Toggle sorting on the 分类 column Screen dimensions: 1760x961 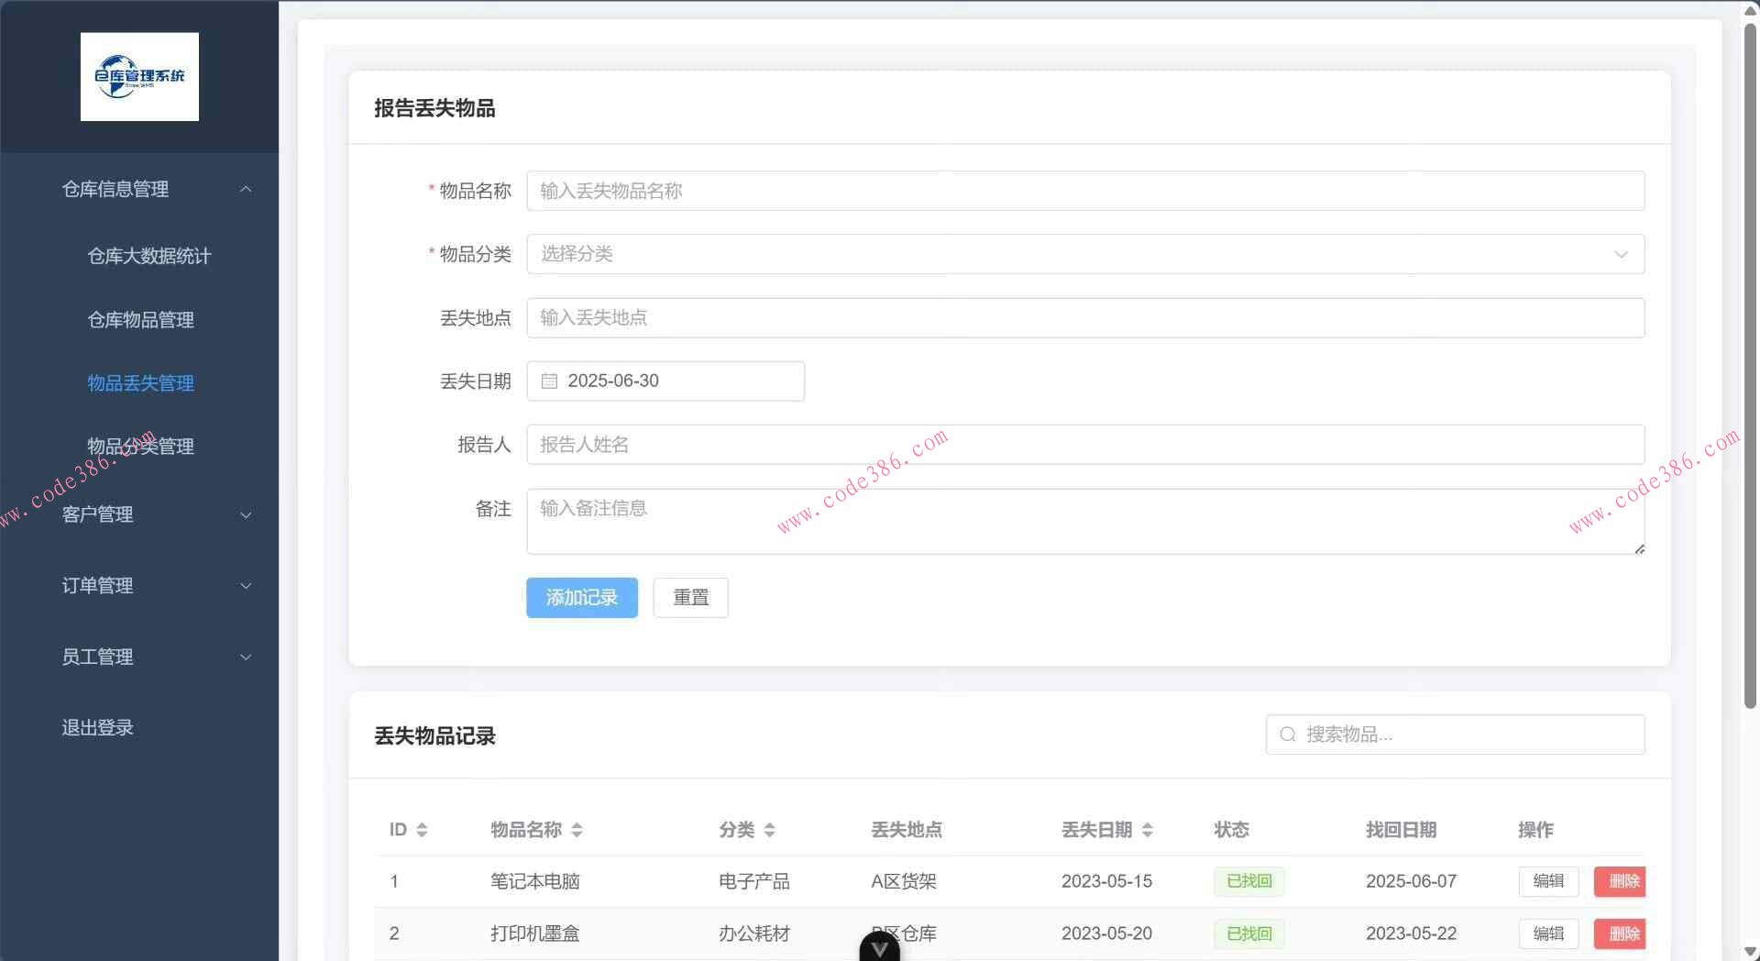click(771, 830)
